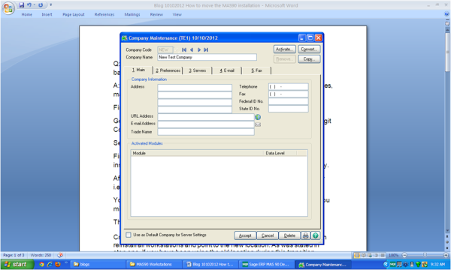Viewport: 451px width, 270px height.
Task: Expand the quick launch overflow chevron
Action: click(65, 262)
